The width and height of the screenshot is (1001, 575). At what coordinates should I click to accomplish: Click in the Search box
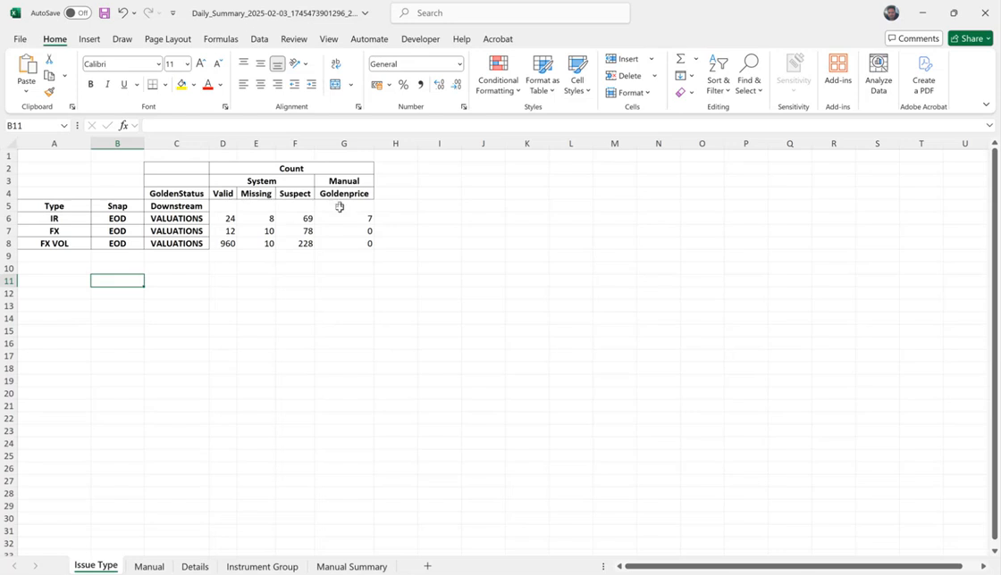[x=510, y=12]
